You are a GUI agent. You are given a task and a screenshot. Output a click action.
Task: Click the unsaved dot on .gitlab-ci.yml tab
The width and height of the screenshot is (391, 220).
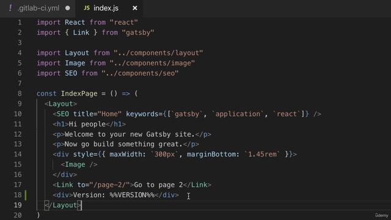click(68, 8)
